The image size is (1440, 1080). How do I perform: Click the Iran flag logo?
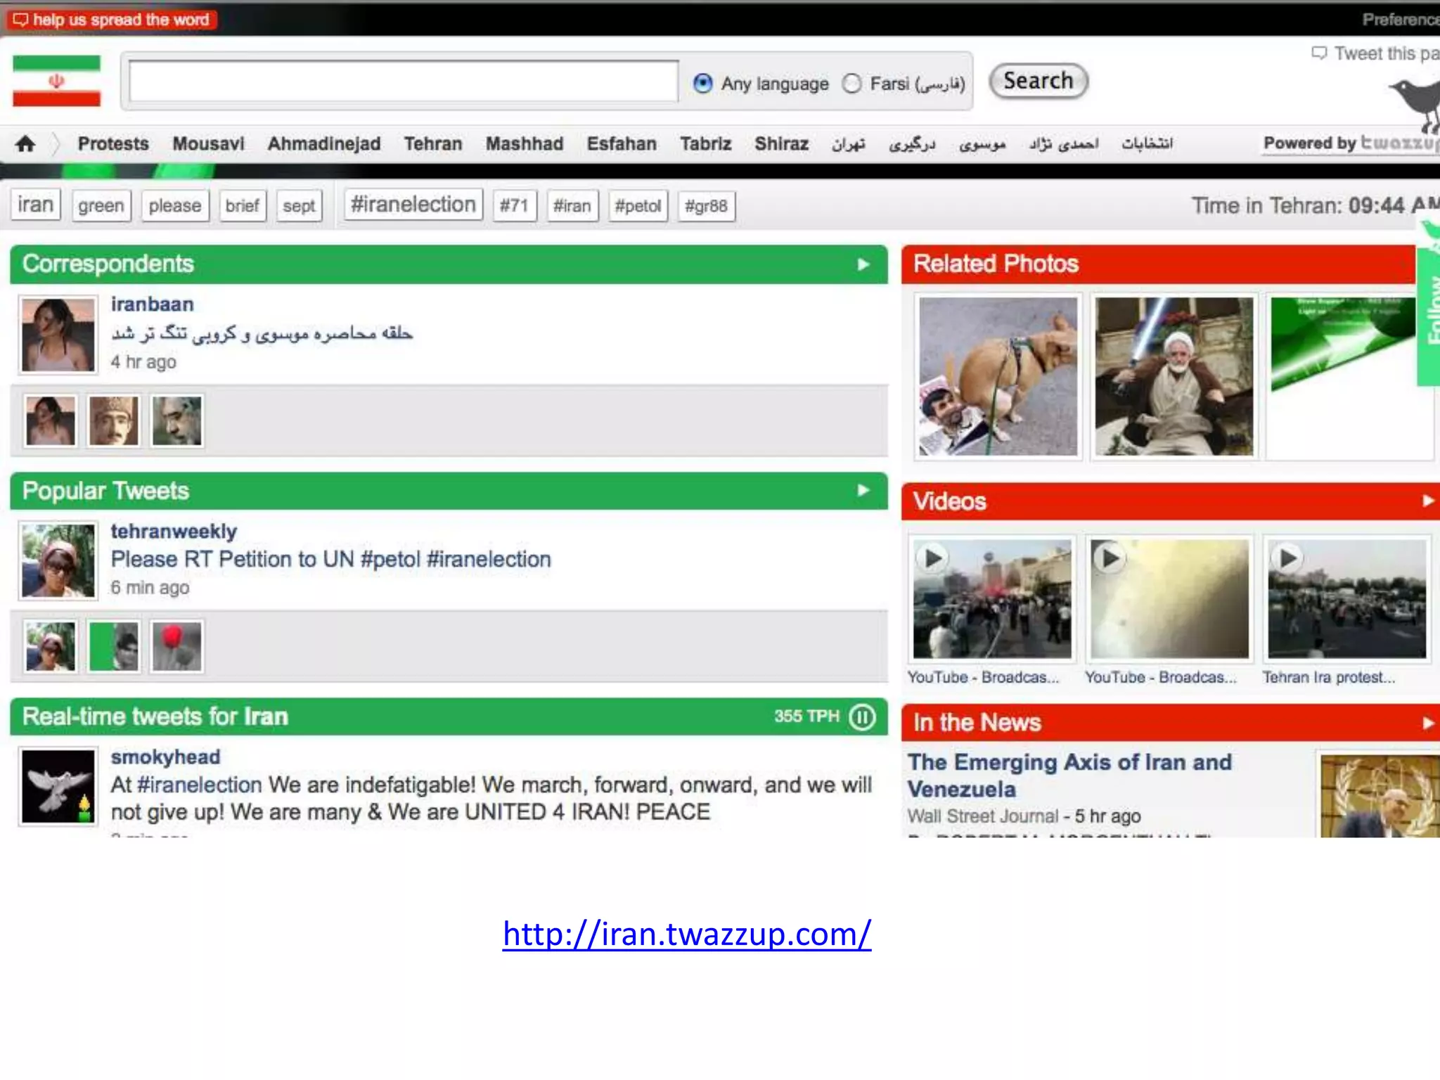coord(56,81)
